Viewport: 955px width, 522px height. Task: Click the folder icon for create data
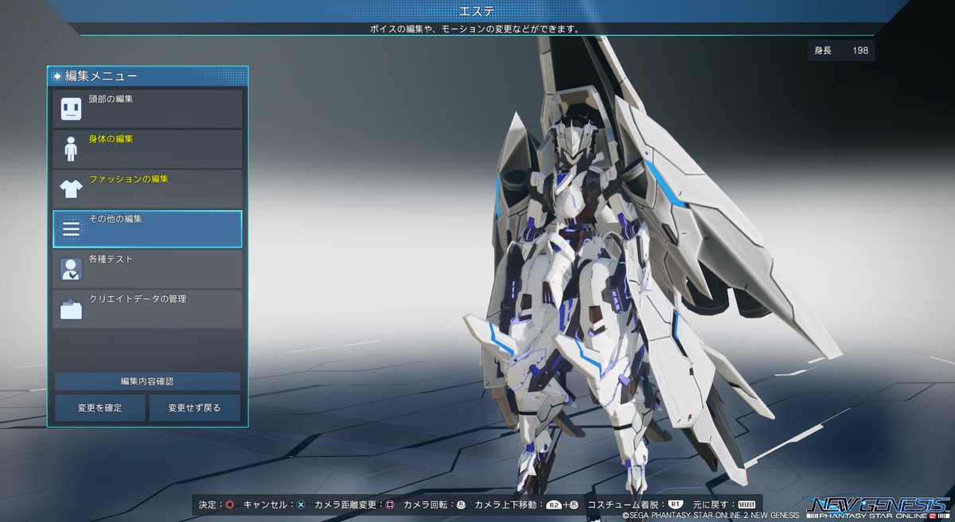tap(72, 309)
